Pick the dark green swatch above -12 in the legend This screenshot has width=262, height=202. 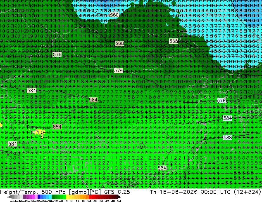point(53,197)
